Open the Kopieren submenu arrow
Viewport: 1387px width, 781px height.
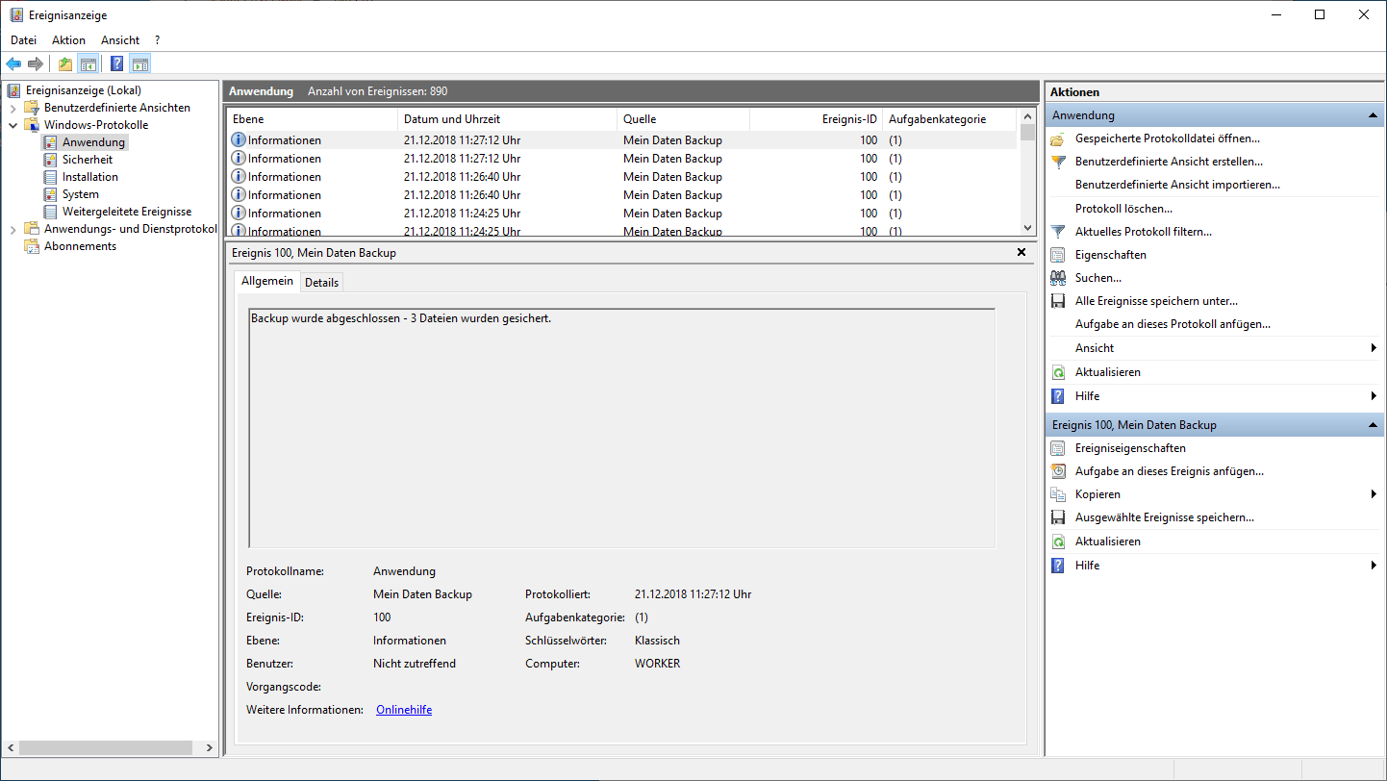(1374, 494)
